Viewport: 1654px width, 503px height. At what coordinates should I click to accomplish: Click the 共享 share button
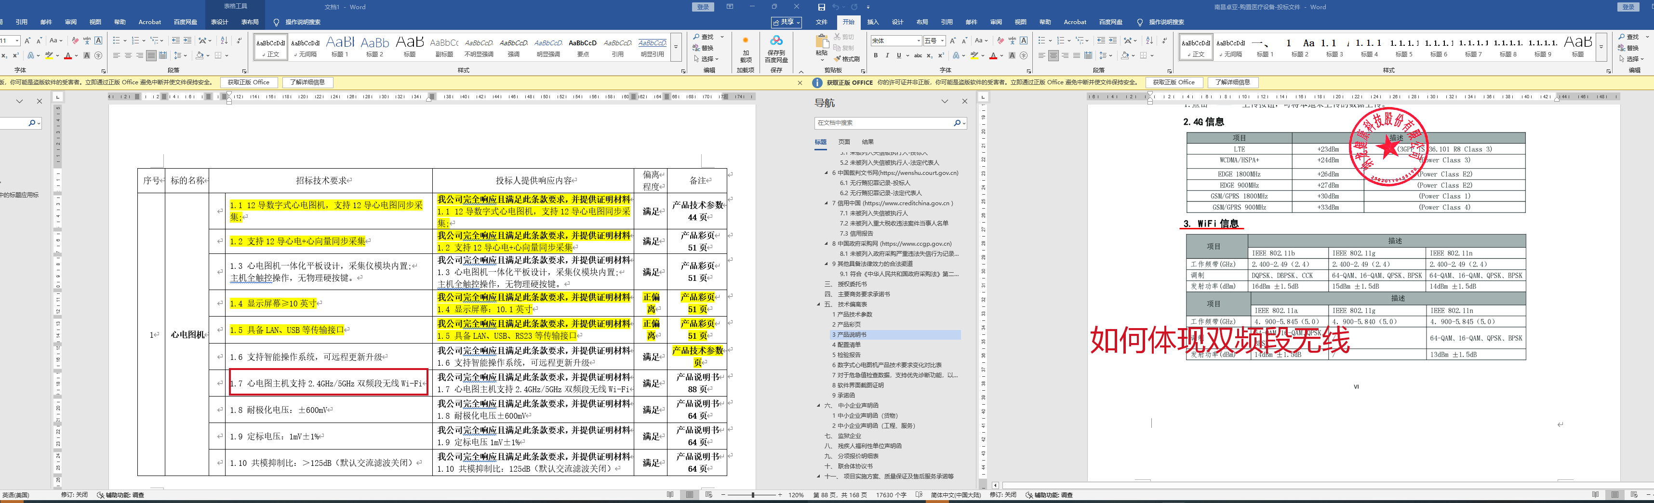[x=787, y=22]
